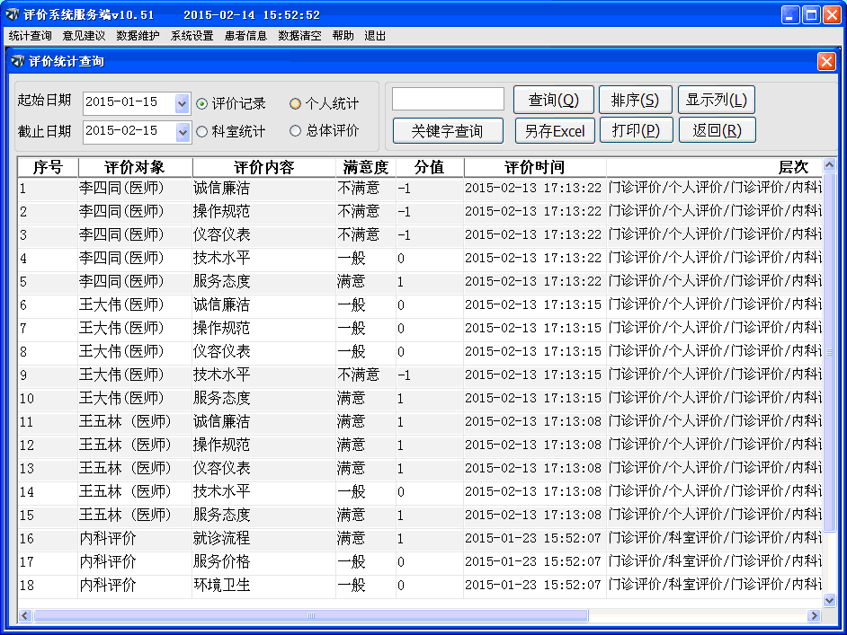Click the 关键字查询 button
This screenshot has width=847, height=635.
coord(448,131)
